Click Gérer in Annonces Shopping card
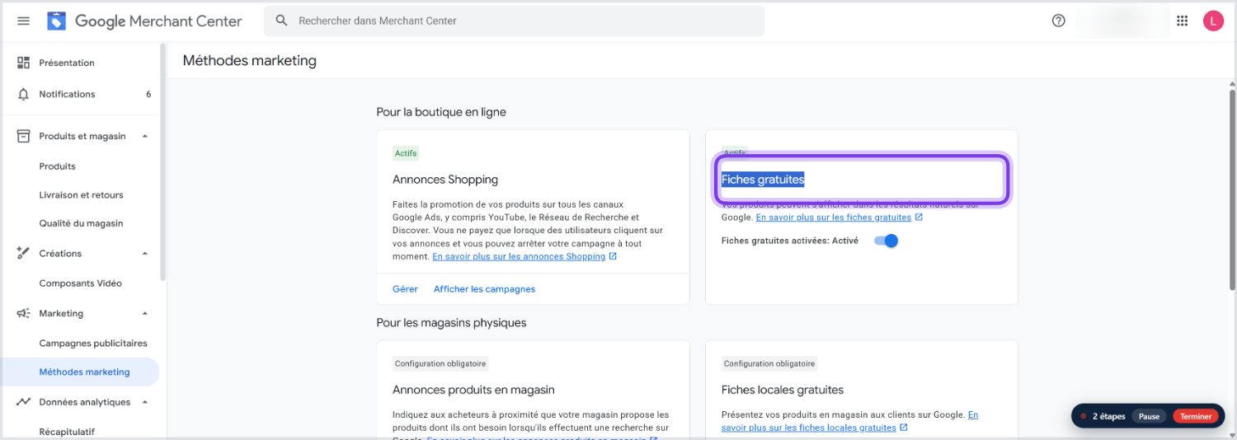This screenshot has width=1237, height=440. pos(405,289)
